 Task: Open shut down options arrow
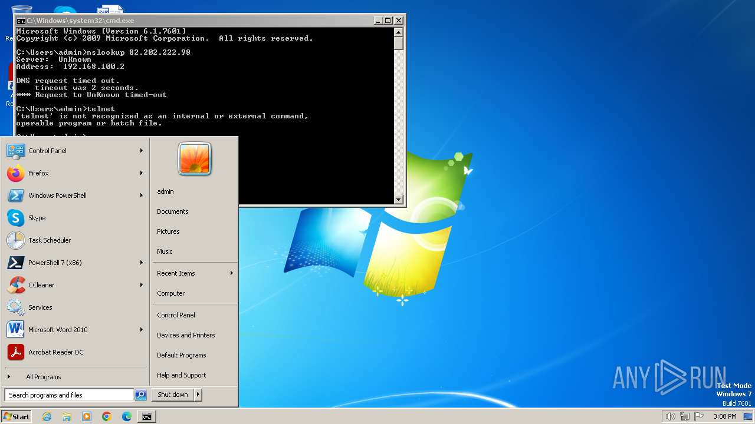point(198,395)
